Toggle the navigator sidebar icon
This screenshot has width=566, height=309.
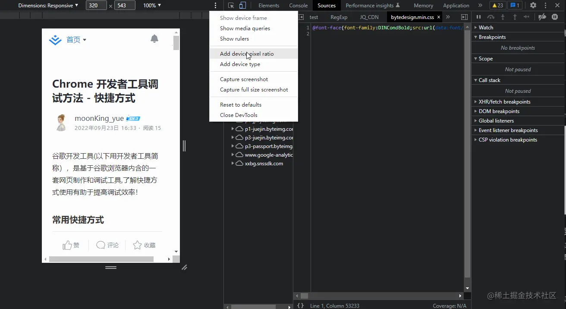point(301,17)
